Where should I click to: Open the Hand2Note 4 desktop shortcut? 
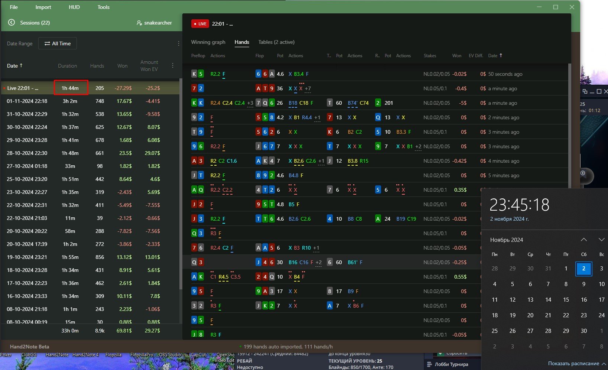tap(85, 355)
